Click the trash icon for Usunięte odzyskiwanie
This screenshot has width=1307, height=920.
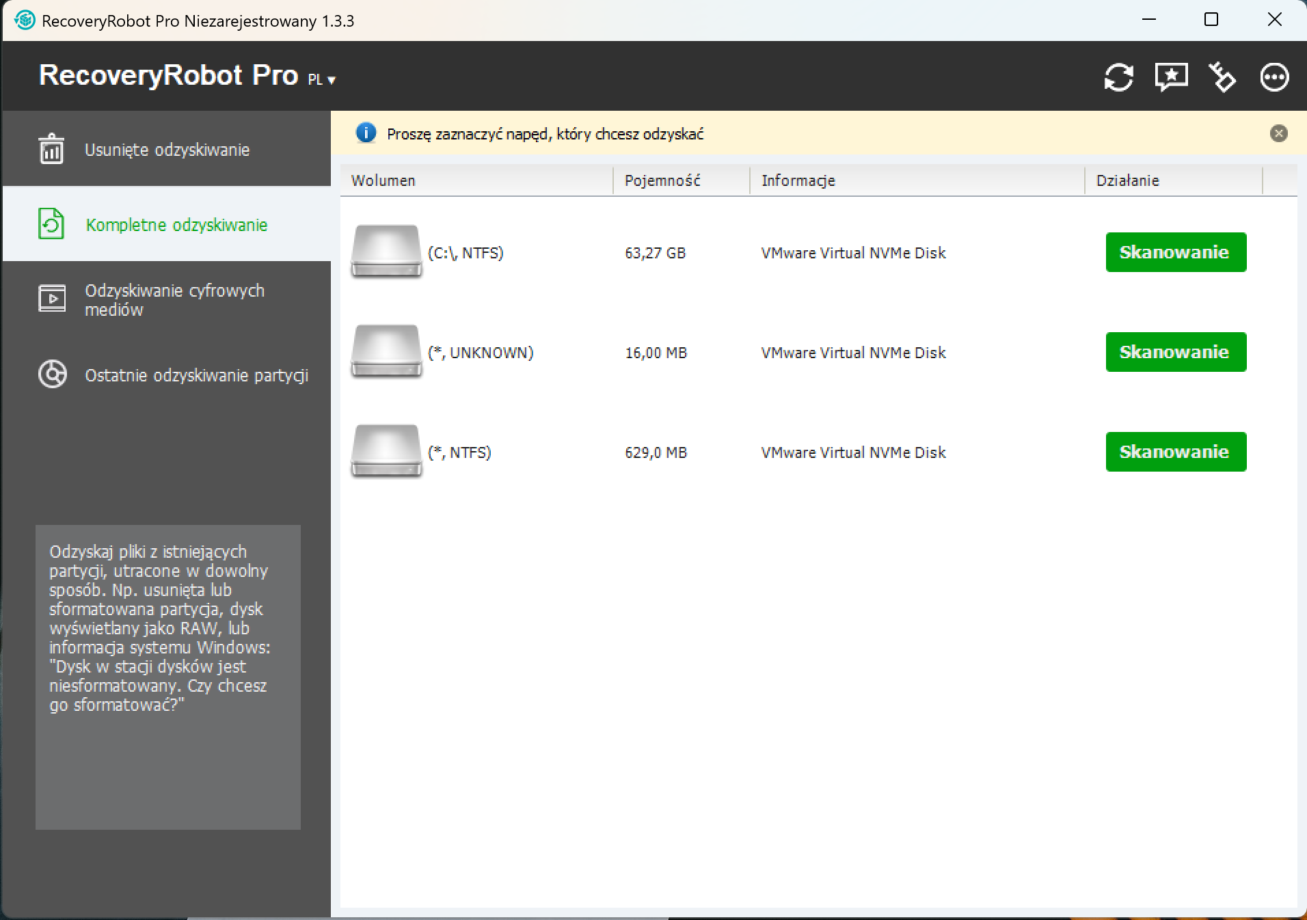point(51,149)
